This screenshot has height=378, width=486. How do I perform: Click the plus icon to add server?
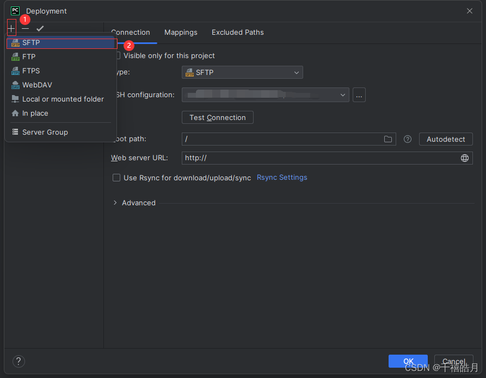click(x=11, y=28)
